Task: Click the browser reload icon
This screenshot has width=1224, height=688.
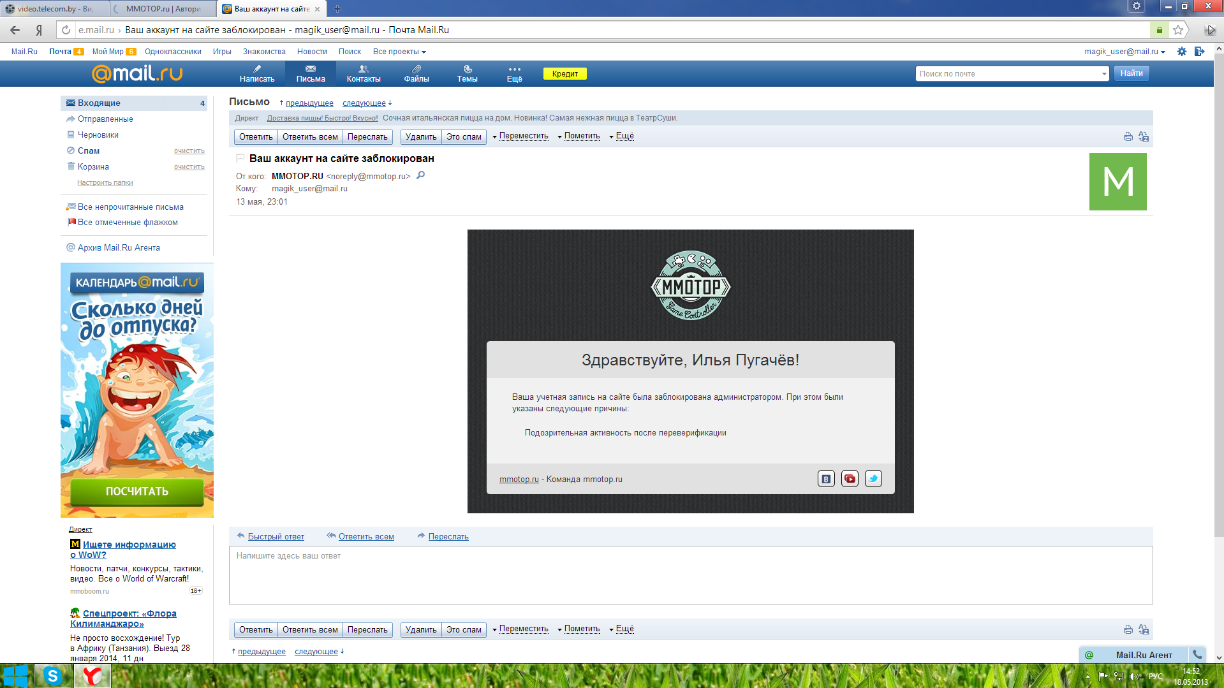Action: [66, 30]
